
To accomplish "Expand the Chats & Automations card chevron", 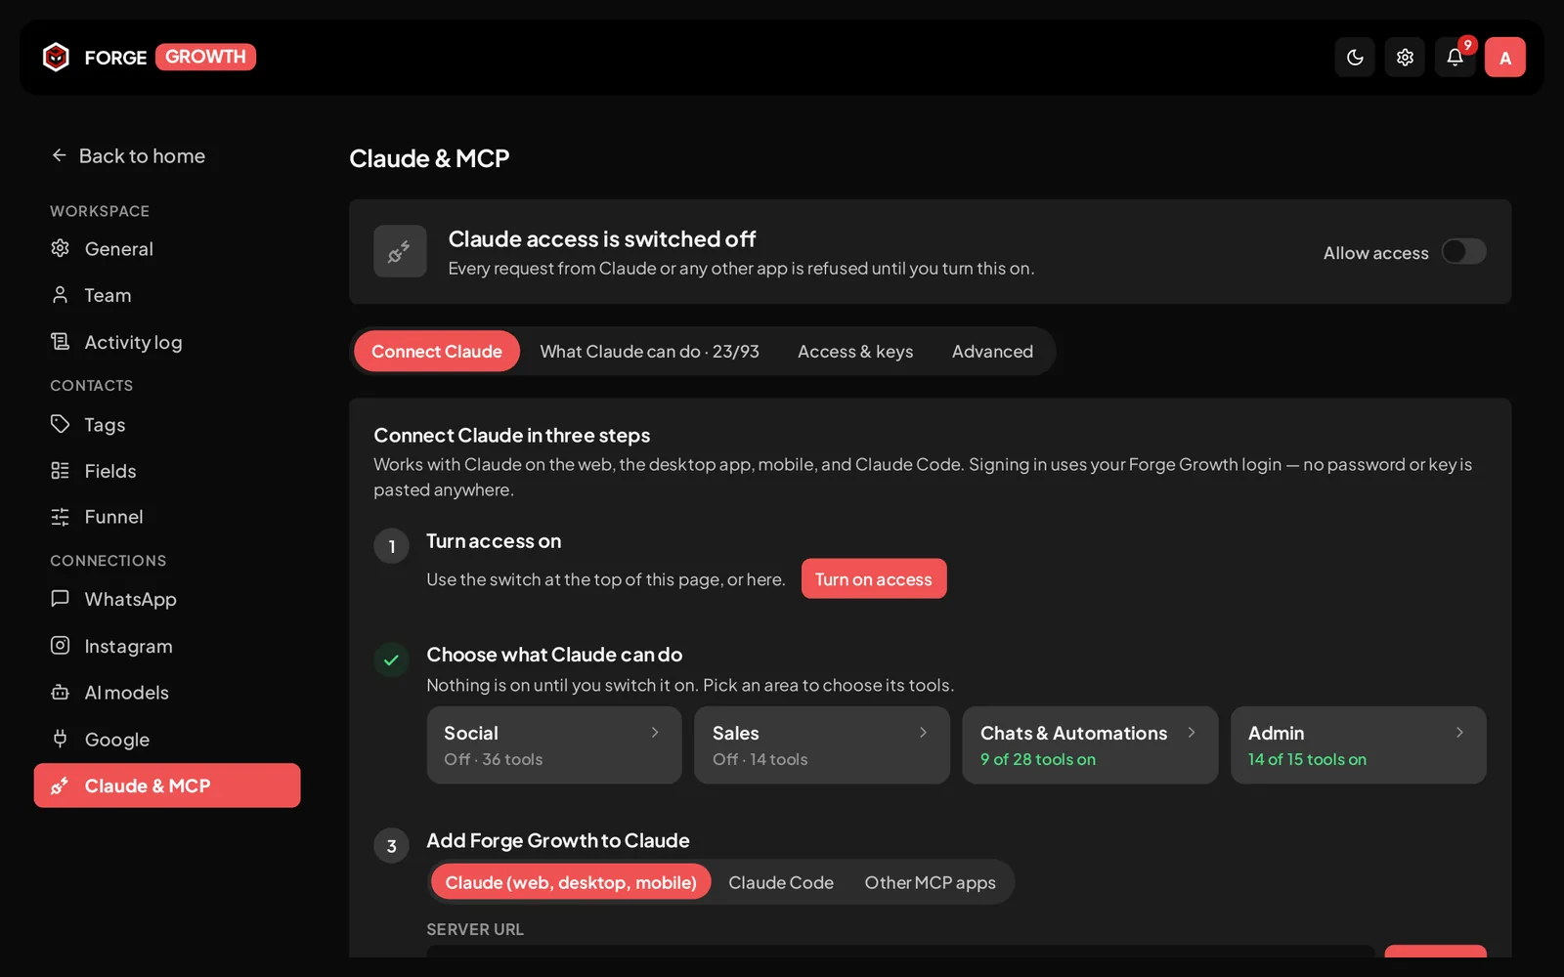I will [x=1192, y=733].
